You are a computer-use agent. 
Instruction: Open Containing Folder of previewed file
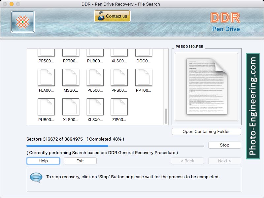206,131
